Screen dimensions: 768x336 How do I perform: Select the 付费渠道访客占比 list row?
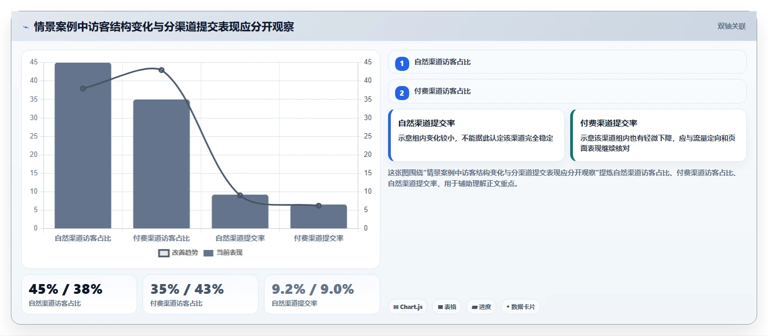click(567, 91)
